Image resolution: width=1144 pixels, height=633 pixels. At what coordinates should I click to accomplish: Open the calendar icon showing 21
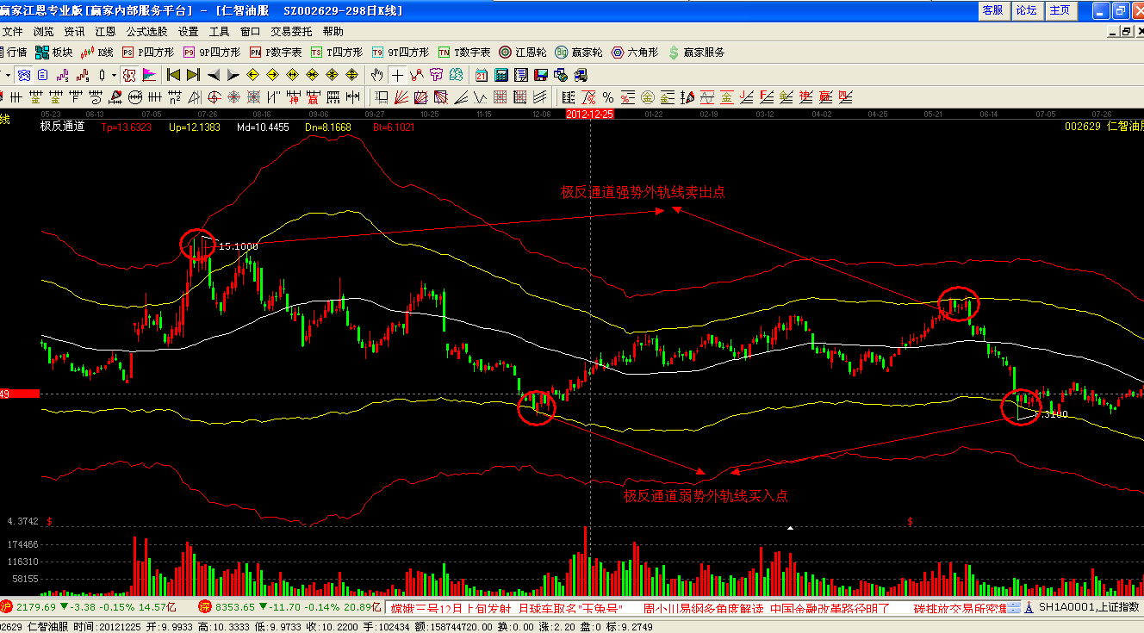coord(482,75)
